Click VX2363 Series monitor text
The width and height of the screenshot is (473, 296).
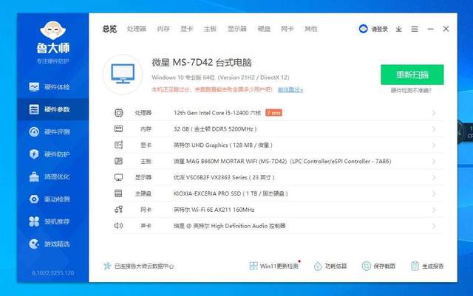[224, 177]
